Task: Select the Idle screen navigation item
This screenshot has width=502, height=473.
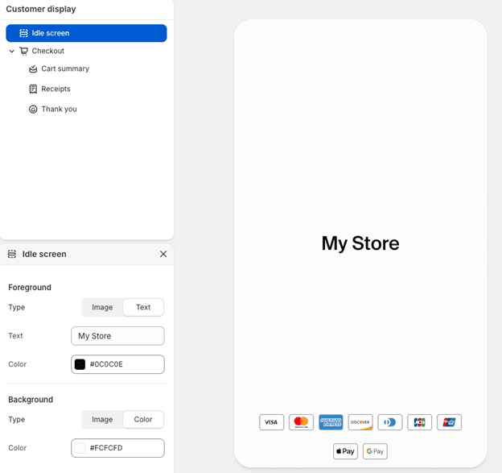Action: pos(86,33)
